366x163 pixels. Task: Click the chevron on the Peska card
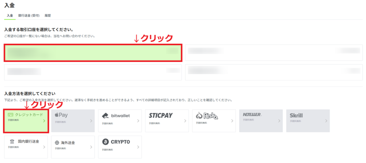(x=232, y=121)
